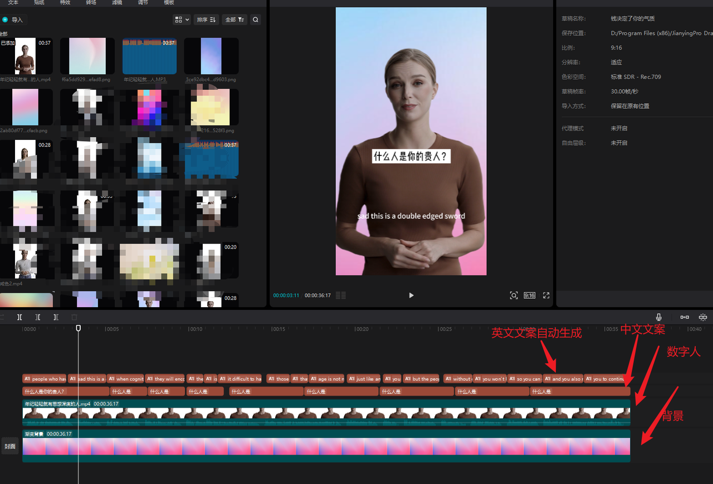Select the 'when cognit' caption clip
Viewport: 713px width, 484px height.
point(125,379)
